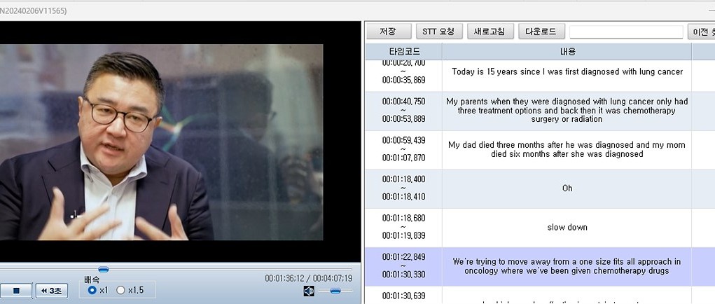
Task: Click the search text field in the toolbar
Action: coord(626,32)
